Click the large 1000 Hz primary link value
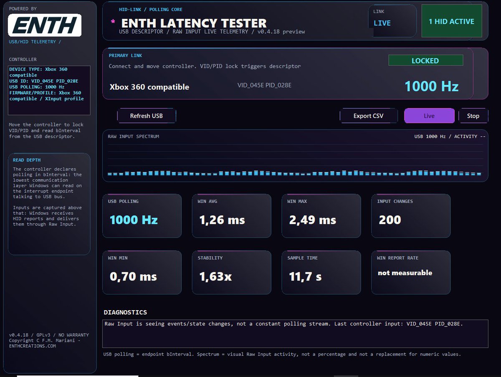This screenshot has height=377, width=501. click(x=432, y=86)
